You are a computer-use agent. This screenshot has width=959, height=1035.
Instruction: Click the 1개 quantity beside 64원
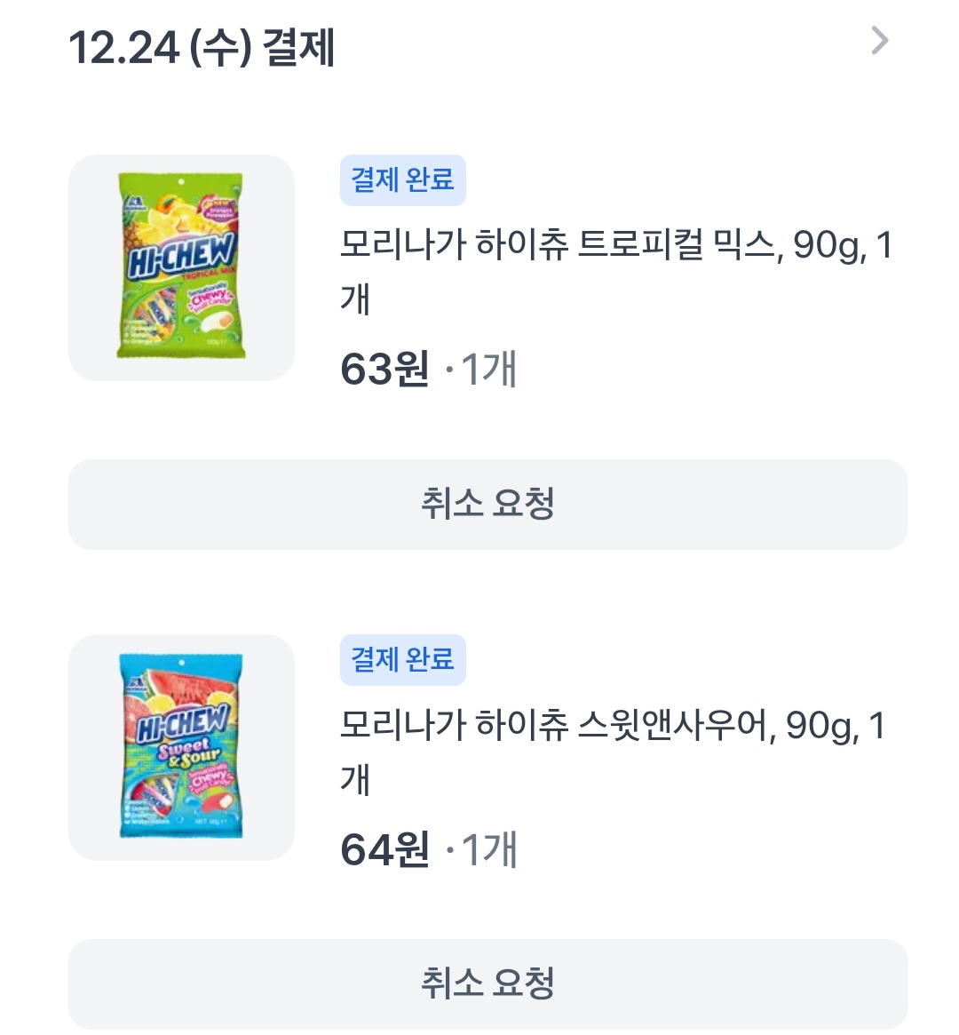488,849
